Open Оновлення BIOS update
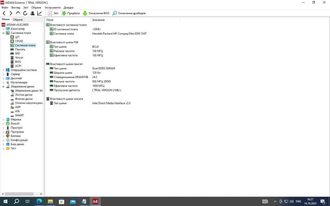 pyautogui.click(x=96, y=13)
